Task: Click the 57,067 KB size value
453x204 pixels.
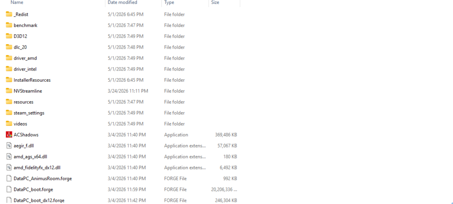Action: [x=227, y=146]
